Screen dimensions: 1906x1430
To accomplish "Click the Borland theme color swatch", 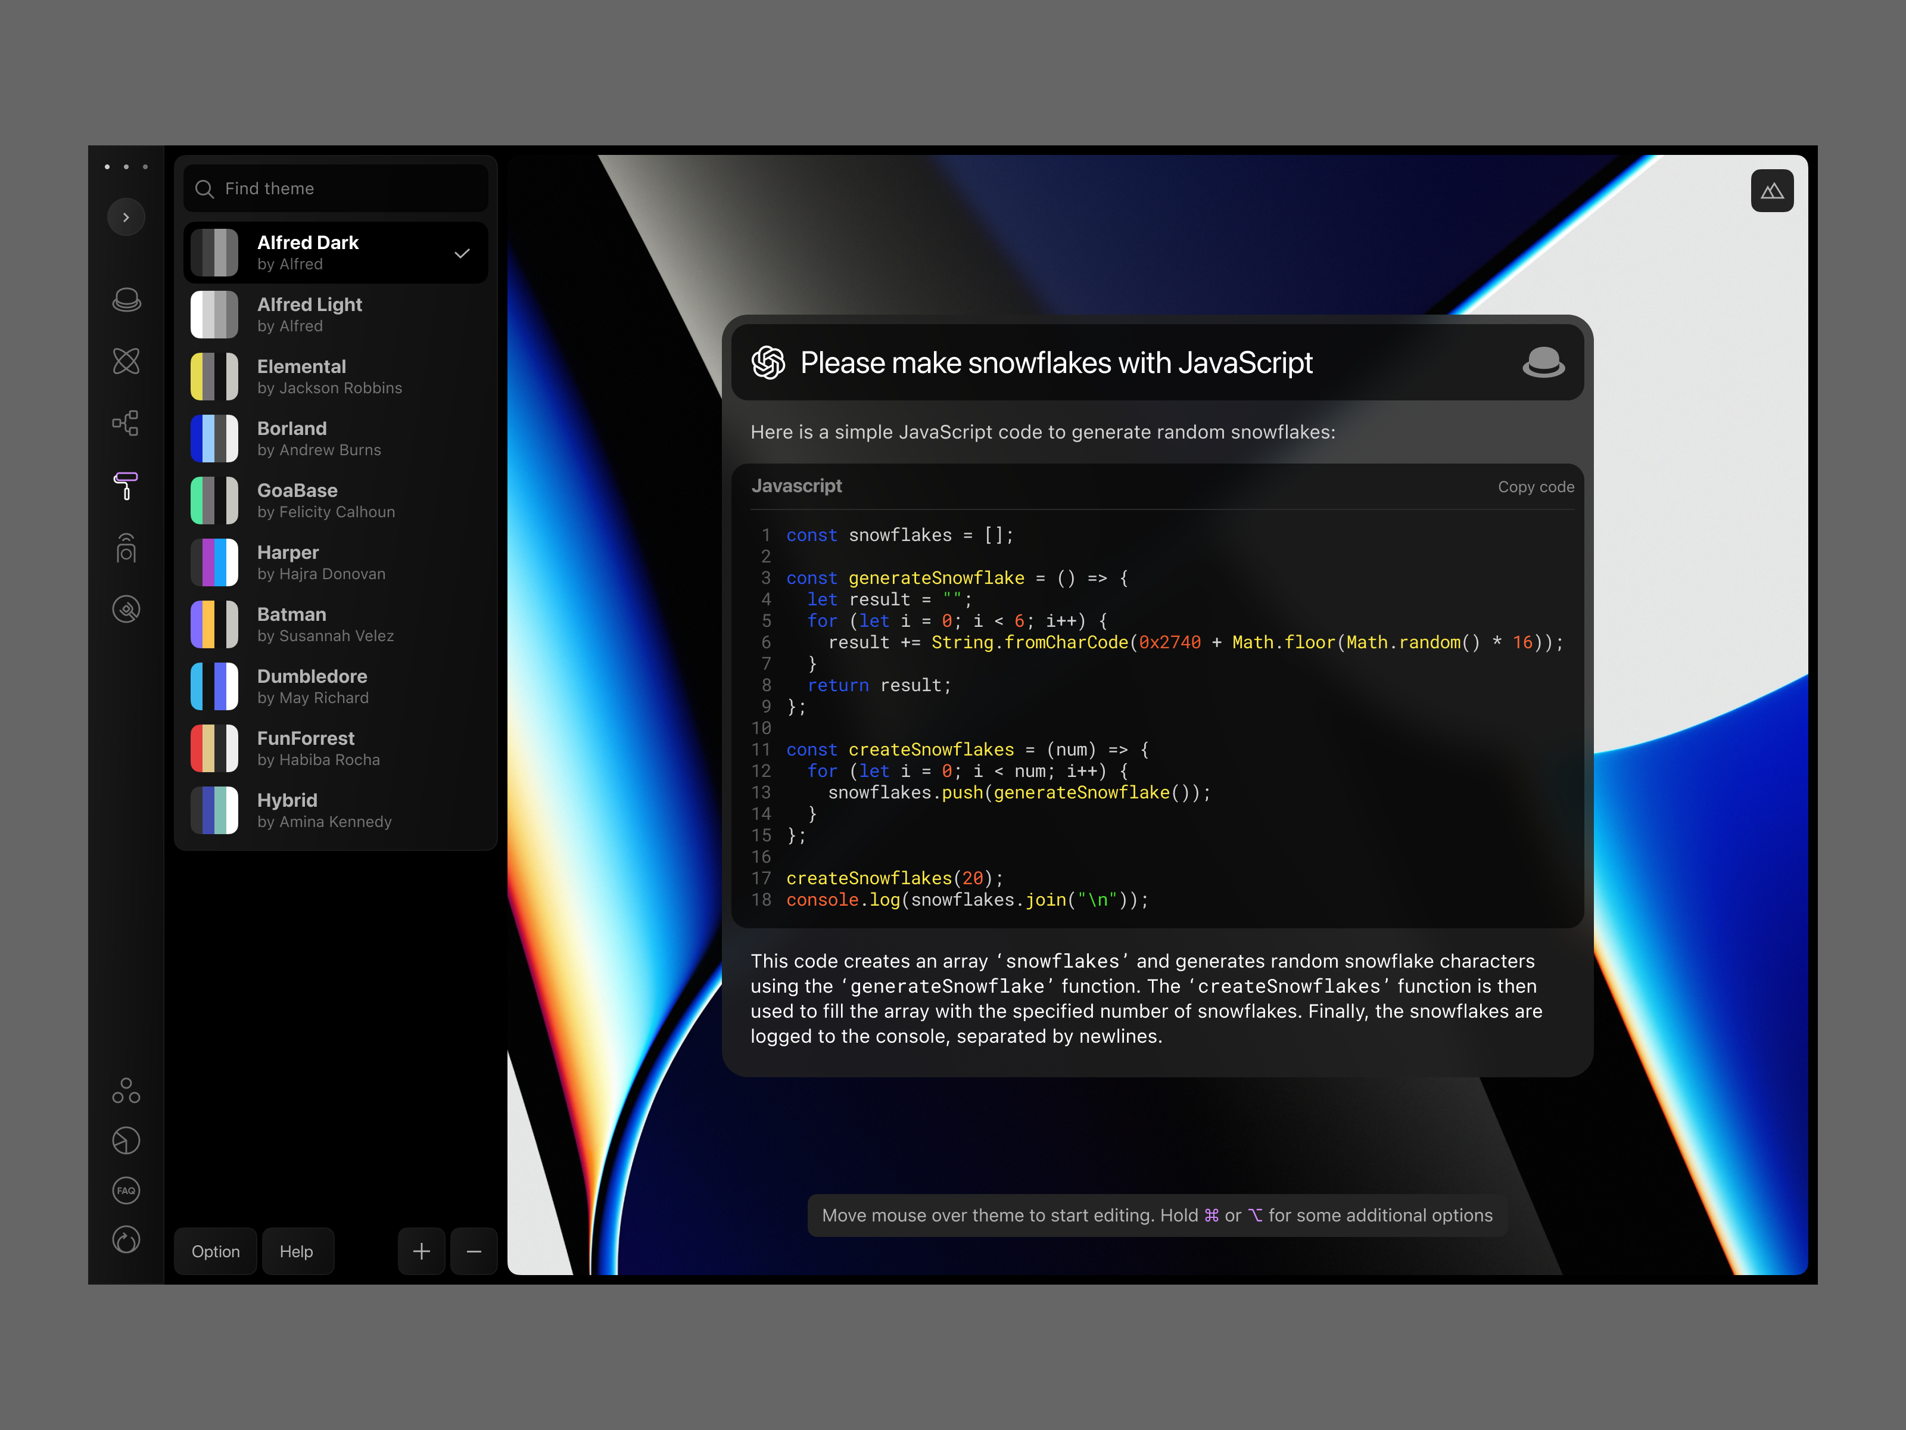I will coord(214,439).
